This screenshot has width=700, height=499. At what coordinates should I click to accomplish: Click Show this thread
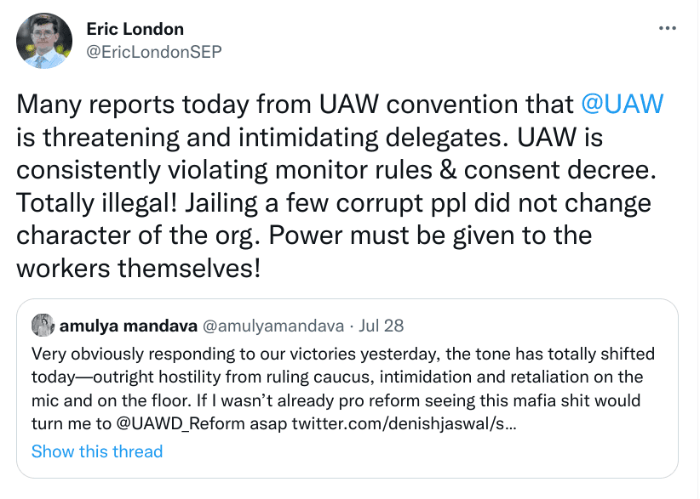[96, 451]
